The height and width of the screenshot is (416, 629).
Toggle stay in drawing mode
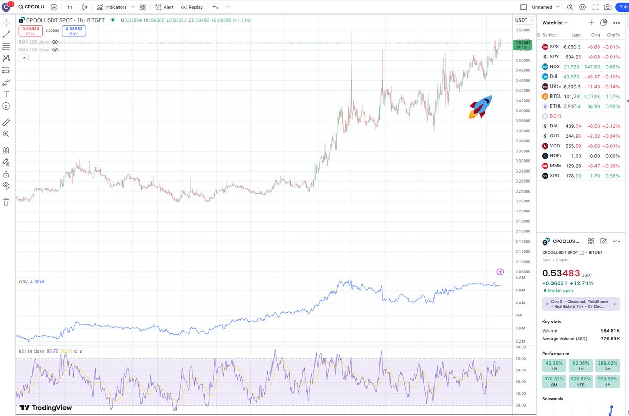tap(6, 162)
